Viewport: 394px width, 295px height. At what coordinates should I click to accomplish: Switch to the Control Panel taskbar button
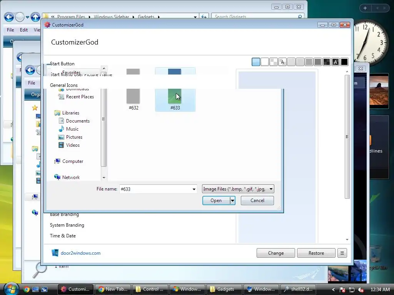(150, 289)
